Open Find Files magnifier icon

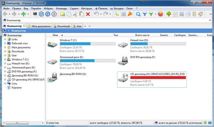[138, 14]
